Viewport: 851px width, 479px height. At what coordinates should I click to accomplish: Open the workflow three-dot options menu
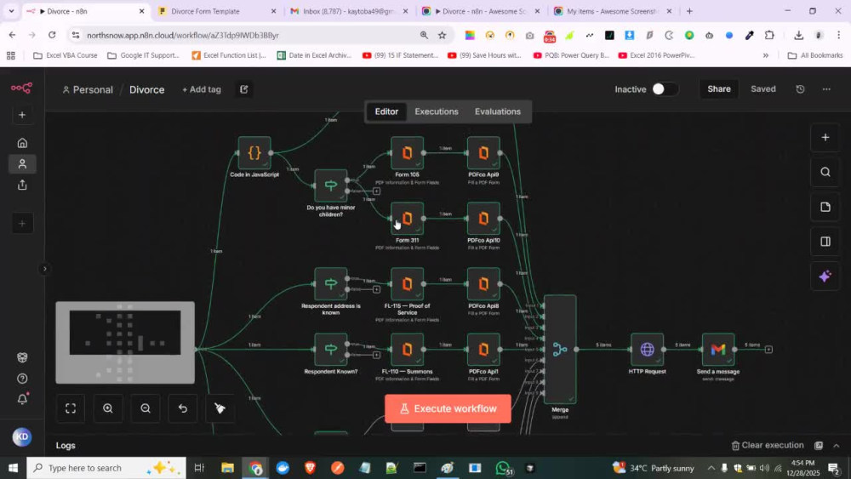point(826,89)
